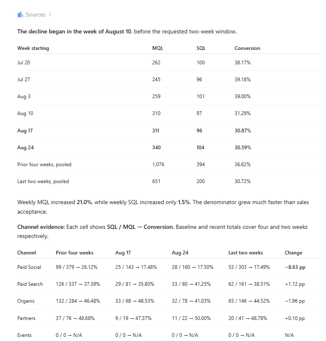326x341 pixels.
Task: Expand the Sources chevron arrow
Action: [x=50, y=14]
